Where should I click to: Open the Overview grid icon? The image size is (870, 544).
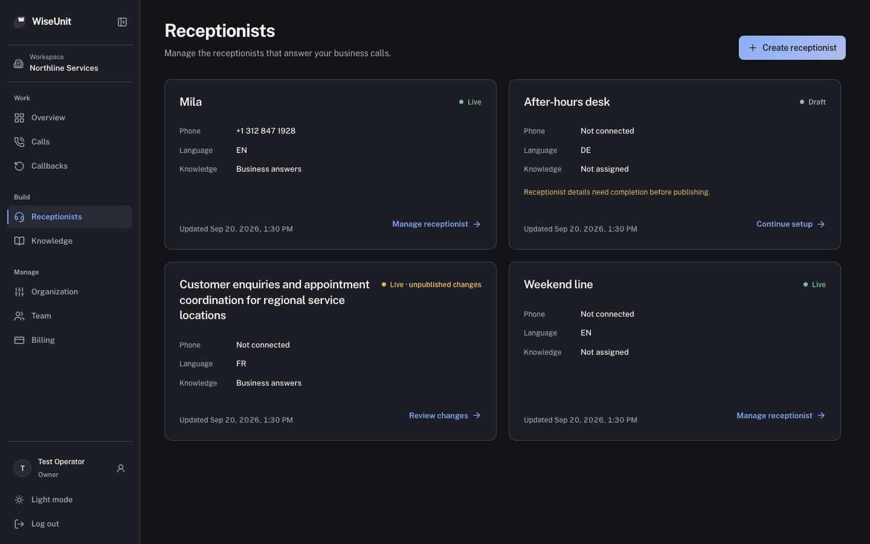[19, 118]
